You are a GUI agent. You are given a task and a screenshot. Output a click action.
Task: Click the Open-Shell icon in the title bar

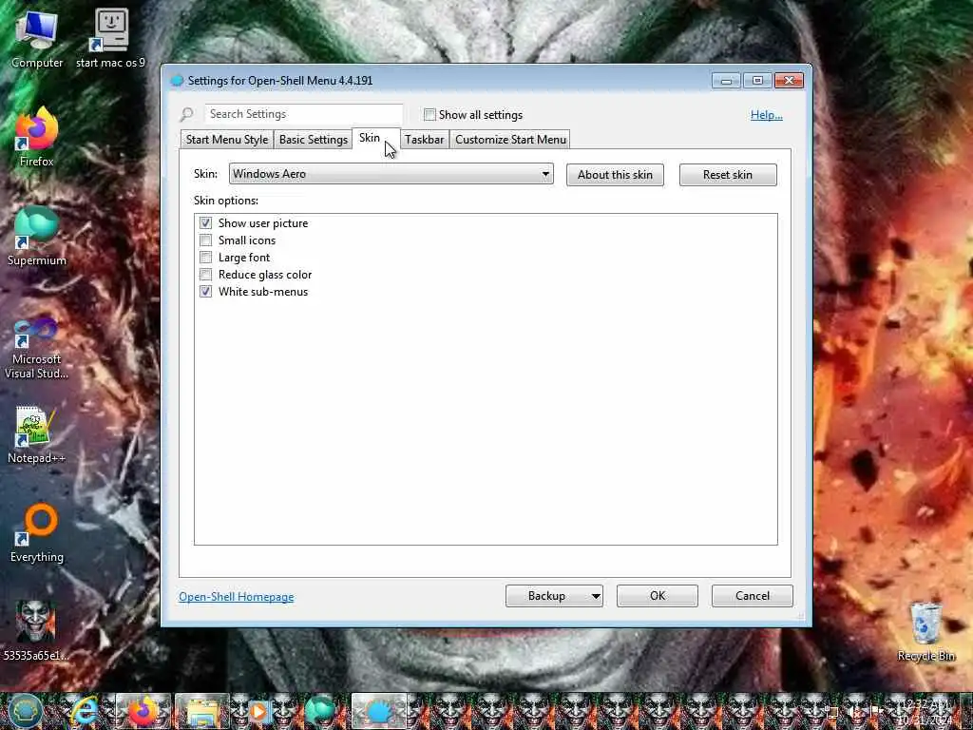(177, 81)
